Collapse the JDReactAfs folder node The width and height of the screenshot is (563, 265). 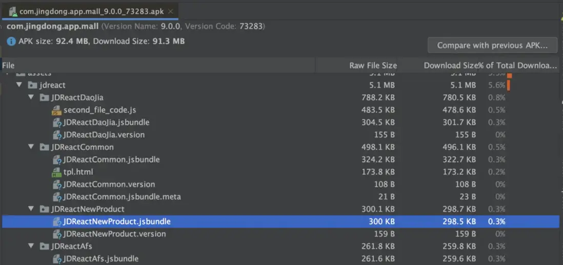click(32, 247)
